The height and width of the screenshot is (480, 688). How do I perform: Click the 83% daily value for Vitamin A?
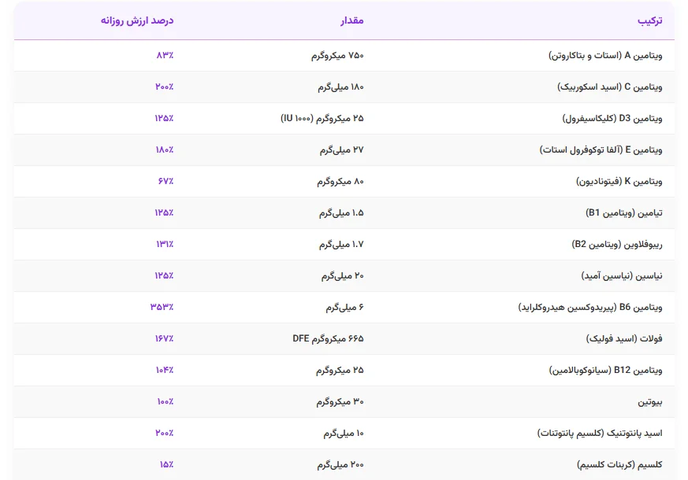pyautogui.click(x=165, y=56)
